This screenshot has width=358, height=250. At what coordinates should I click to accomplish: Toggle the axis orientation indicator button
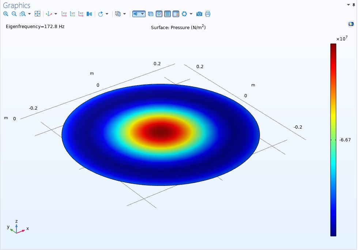click(x=159, y=14)
